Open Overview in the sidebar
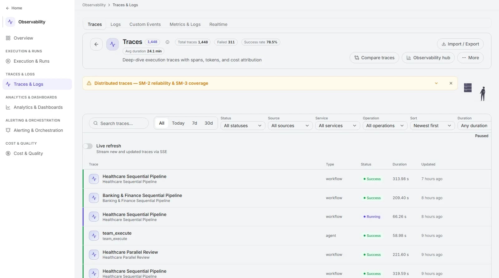Image resolution: width=499 pixels, height=278 pixels. click(37, 38)
